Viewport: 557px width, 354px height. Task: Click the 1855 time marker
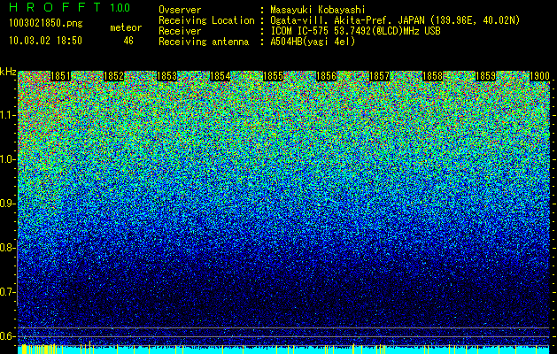click(273, 76)
